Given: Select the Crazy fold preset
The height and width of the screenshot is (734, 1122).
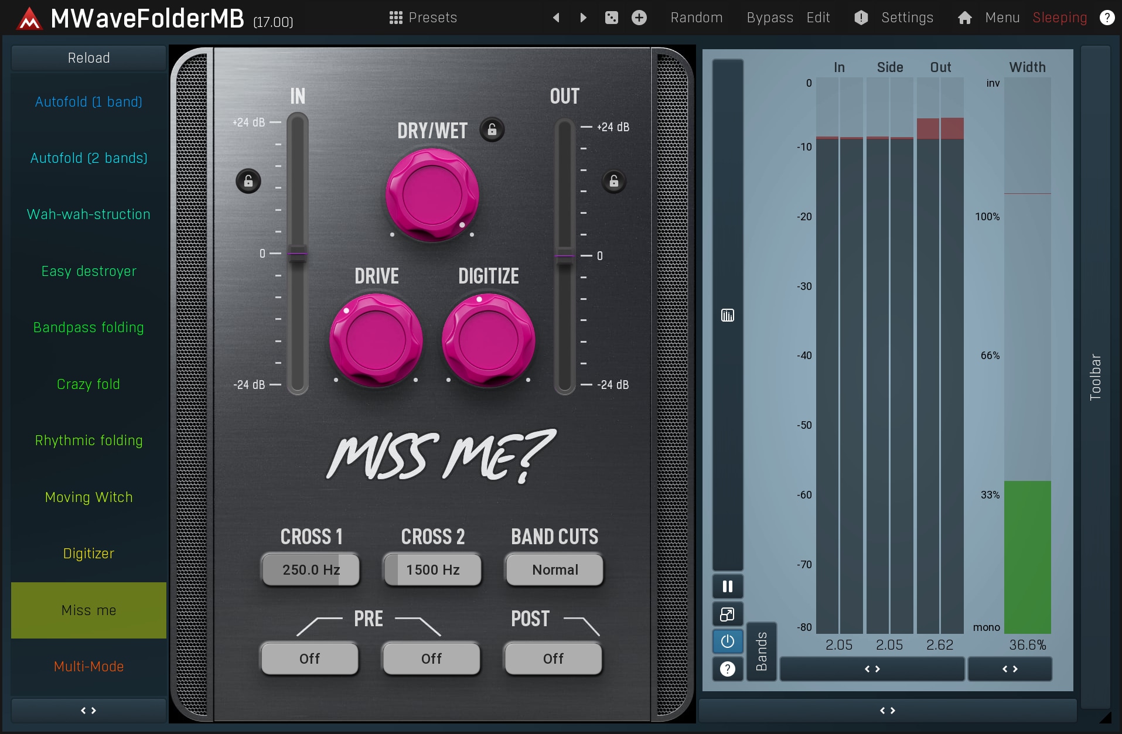Looking at the screenshot, I should coord(88,384).
